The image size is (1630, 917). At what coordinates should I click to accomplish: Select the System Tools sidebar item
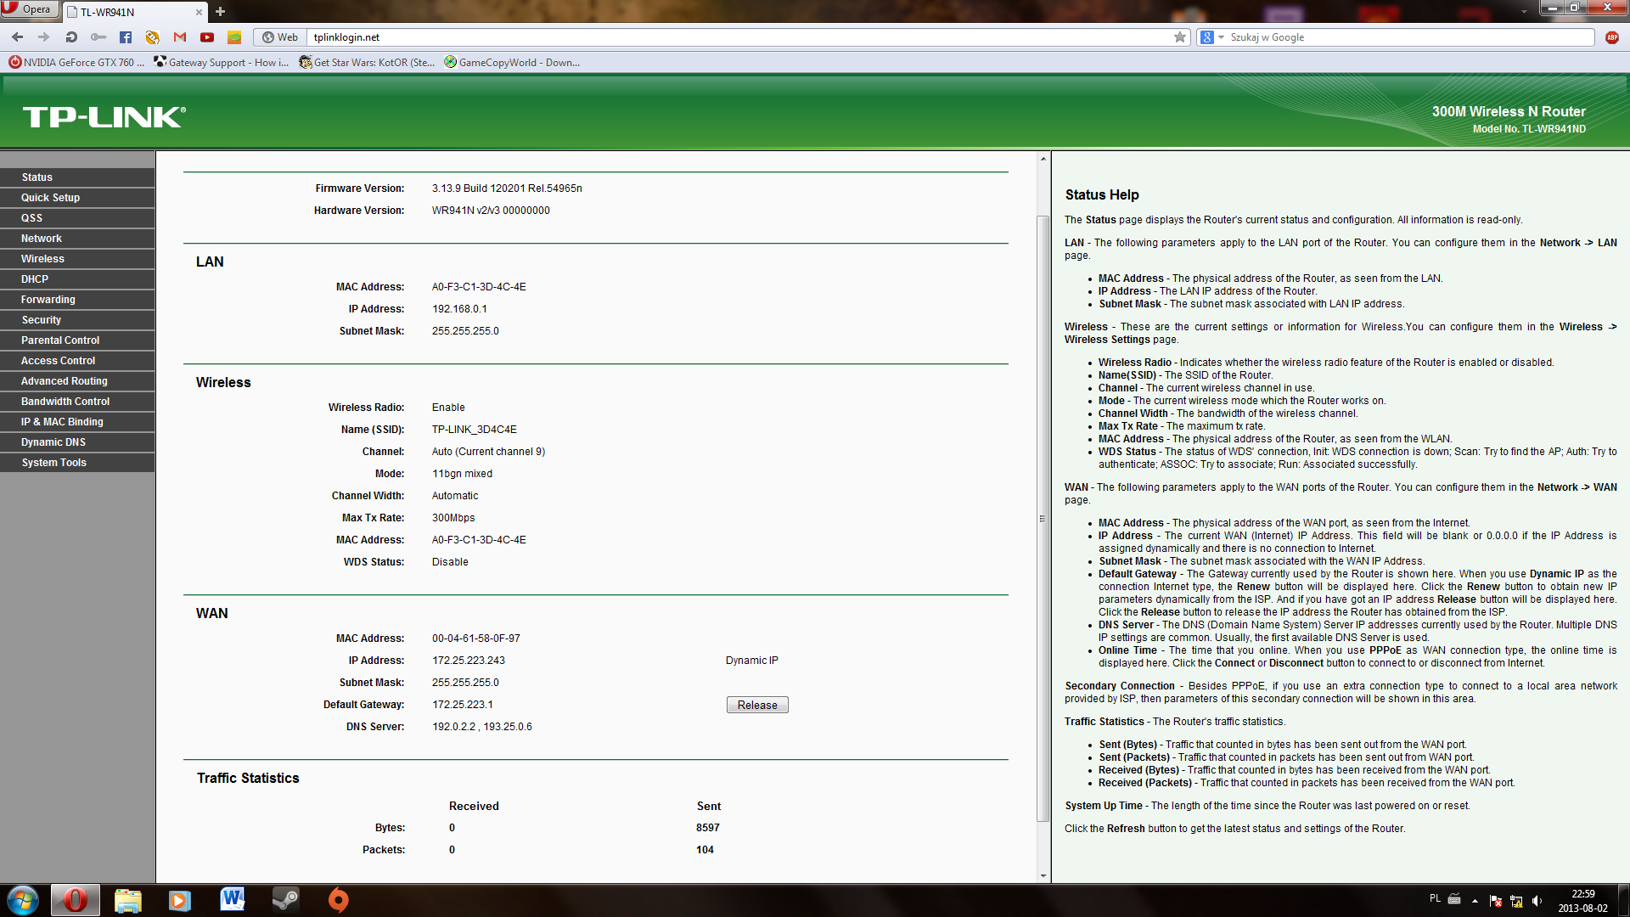pyautogui.click(x=53, y=463)
